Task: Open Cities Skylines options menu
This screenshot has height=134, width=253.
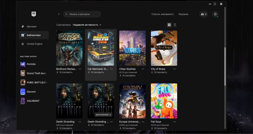Action: coord(143,69)
